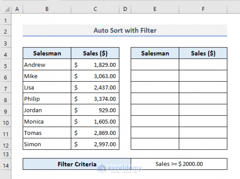Select the cell containing Tomas
Image resolution: width=240 pixels, height=179 pixels.
pos(47,133)
